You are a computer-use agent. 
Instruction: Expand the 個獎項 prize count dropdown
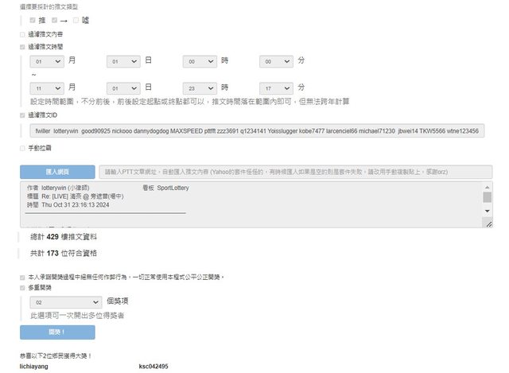click(65, 302)
